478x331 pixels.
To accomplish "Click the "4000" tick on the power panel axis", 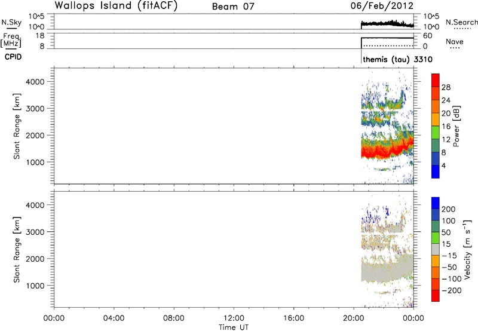I will point(35,82).
